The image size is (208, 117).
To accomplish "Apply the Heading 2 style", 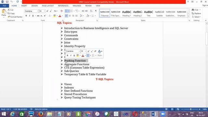I will coord(137,13).
